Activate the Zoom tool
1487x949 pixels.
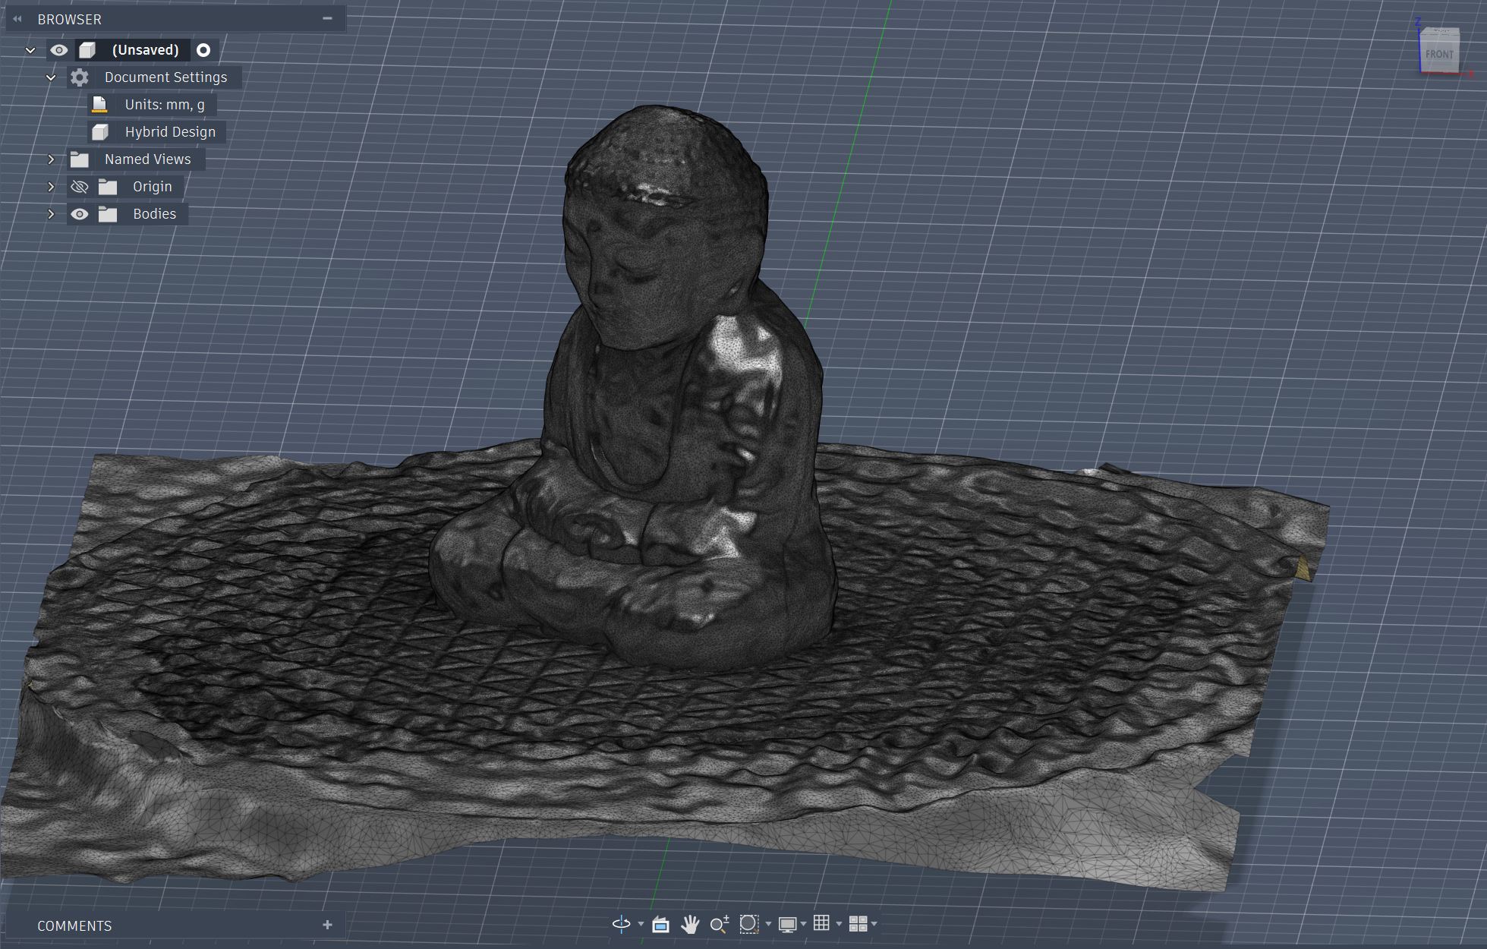pyautogui.click(x=720, y=924)
